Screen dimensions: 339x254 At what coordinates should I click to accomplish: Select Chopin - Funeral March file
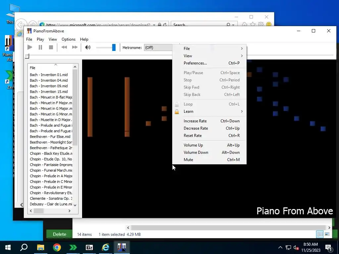pyautogui.click(x=51, y=170)
